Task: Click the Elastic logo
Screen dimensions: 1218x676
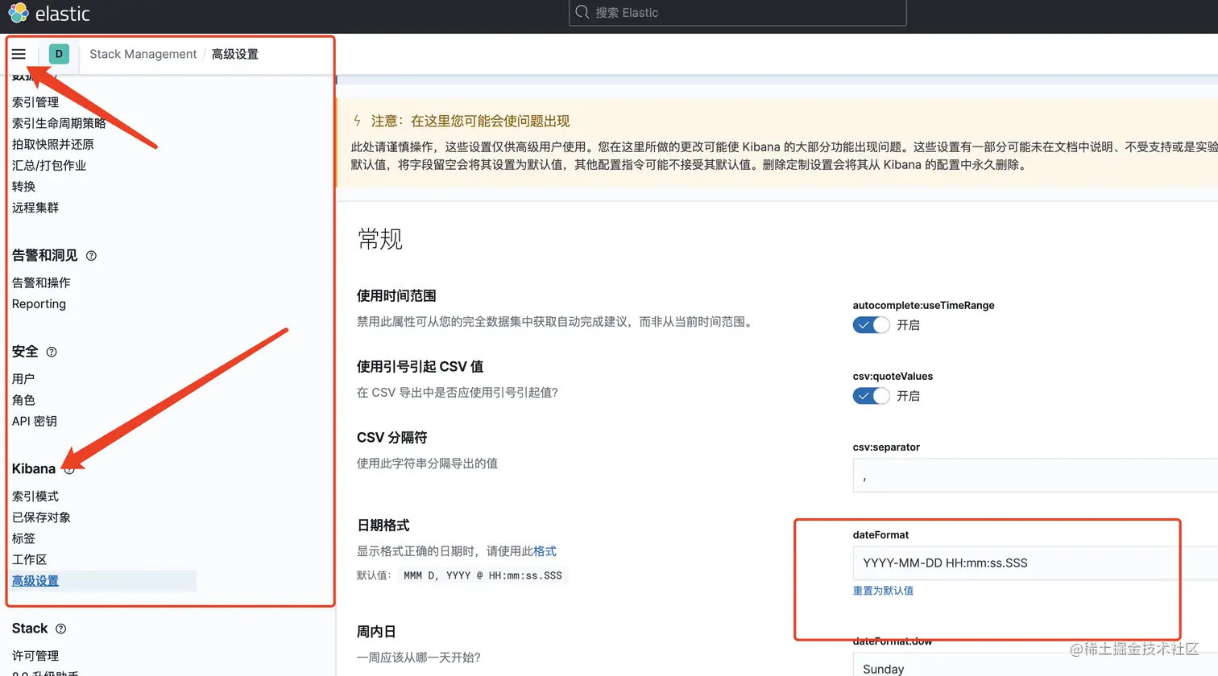Action: pos(49,13)
